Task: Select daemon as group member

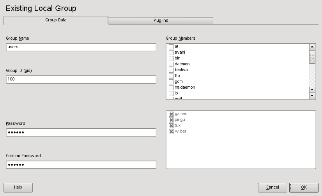Action: coord(171,64)
